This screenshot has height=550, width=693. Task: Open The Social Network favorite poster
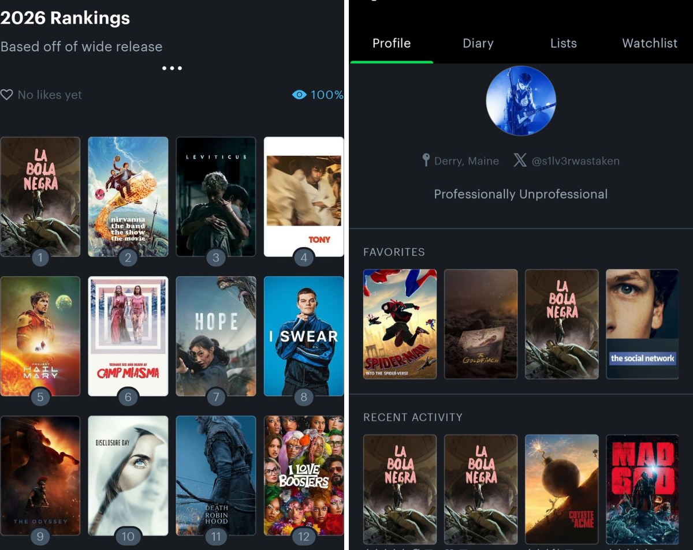pos(642,324)
